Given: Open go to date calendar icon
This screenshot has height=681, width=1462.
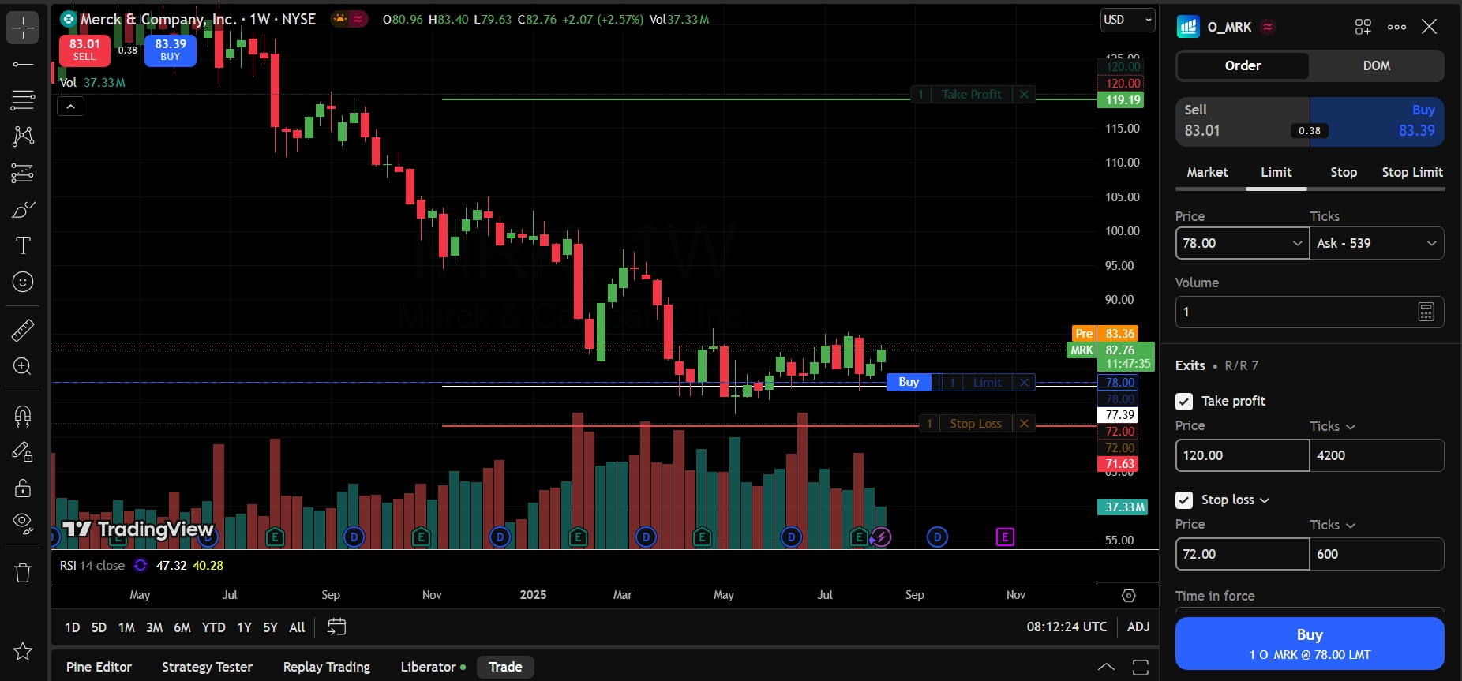Looking at the screenshot, I should pyautogui.click(x=336, y=627).
